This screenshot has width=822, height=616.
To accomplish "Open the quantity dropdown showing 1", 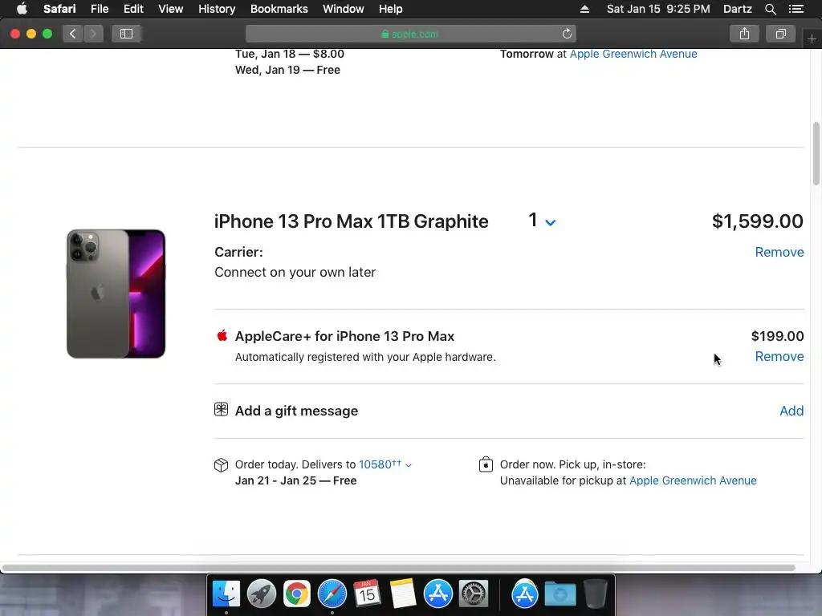I will (x=542, y=221).
